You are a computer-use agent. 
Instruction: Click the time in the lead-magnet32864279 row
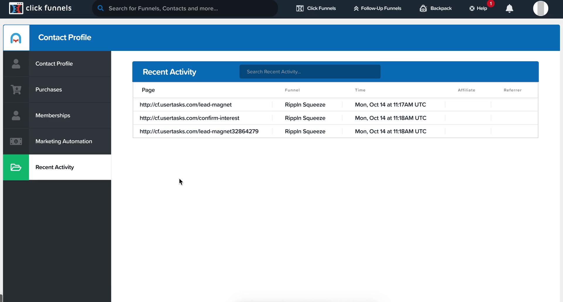coord(391,131)
